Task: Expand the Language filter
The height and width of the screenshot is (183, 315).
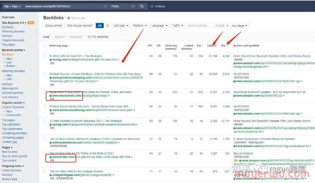Action: pyautogui.click(x=159, y=26)
